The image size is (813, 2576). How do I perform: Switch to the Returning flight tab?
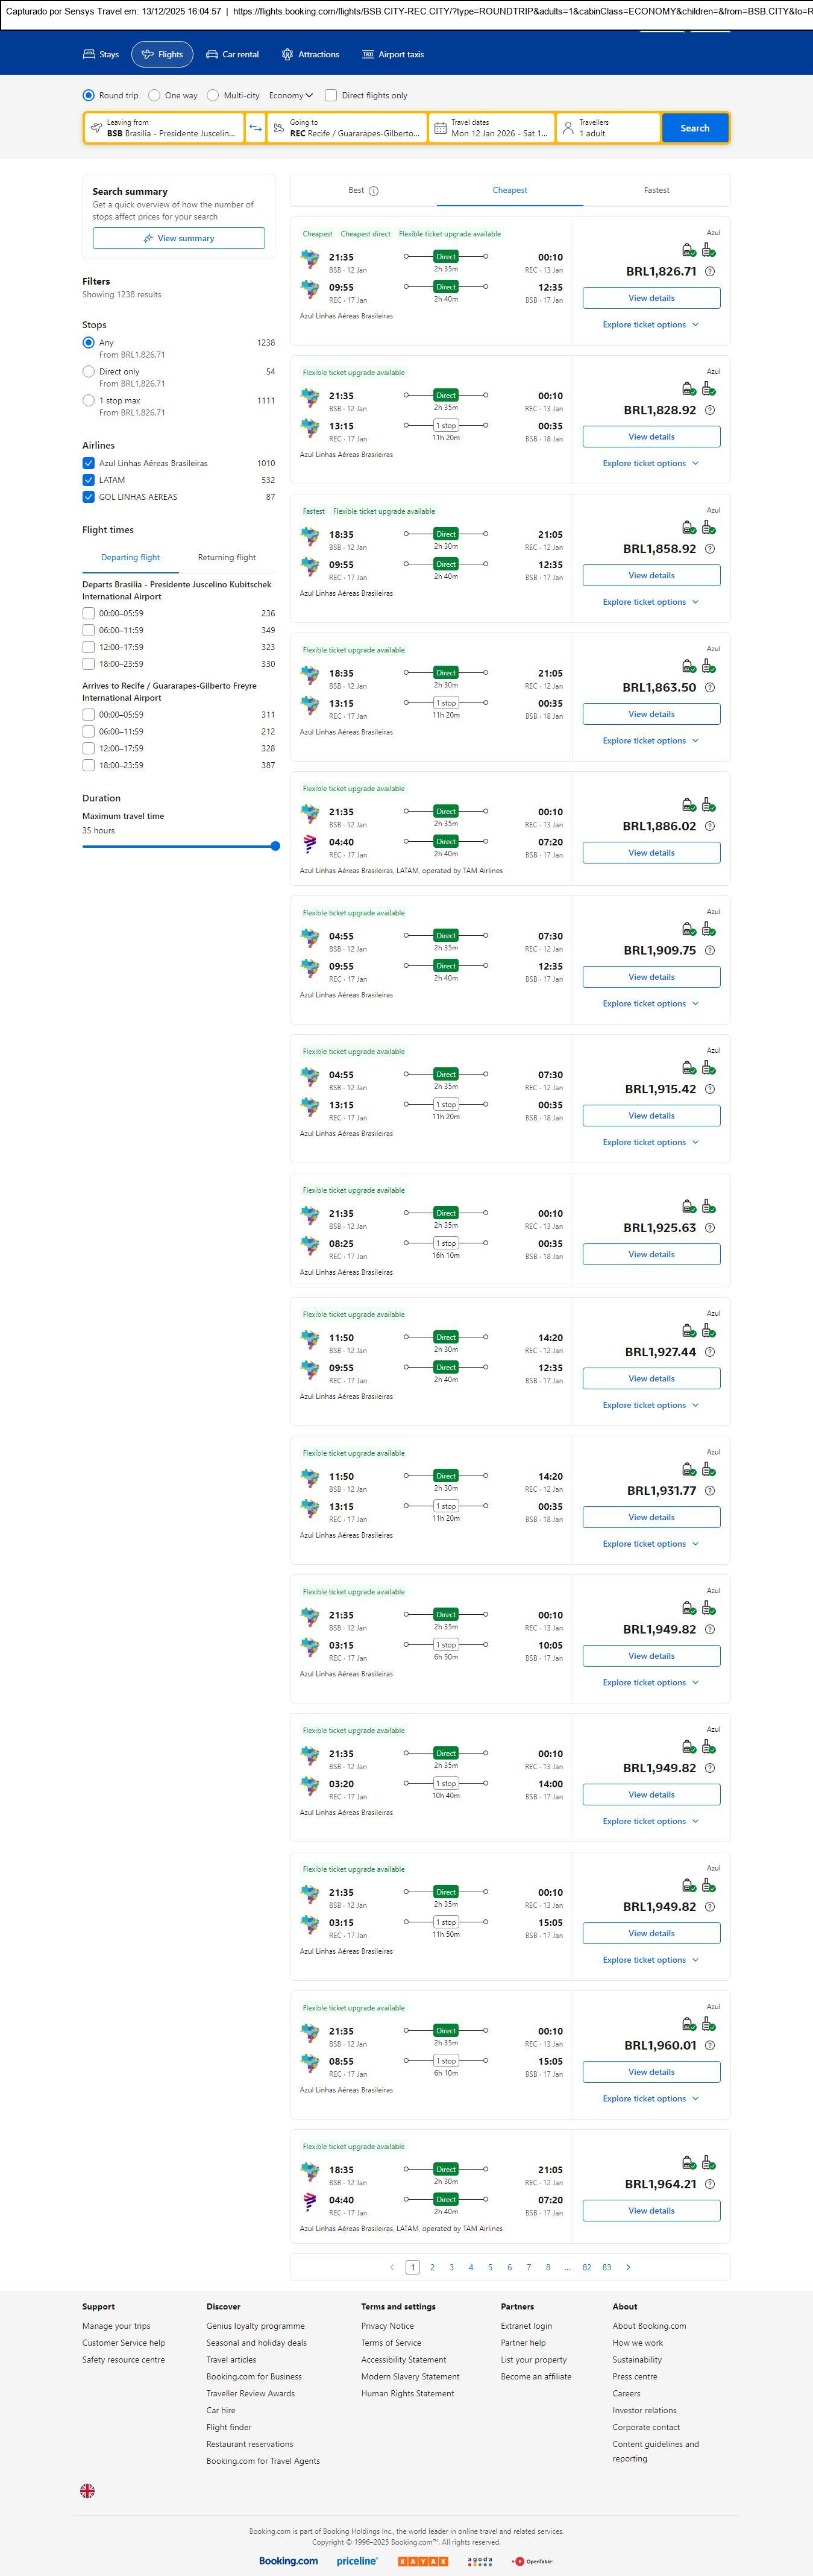pos(226,558)
